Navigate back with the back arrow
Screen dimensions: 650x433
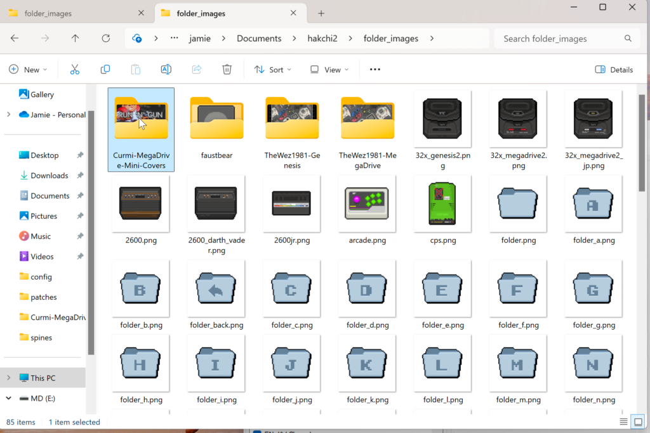[15, 39]
